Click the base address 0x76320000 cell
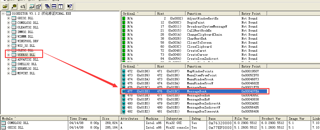Viewport: 320px width, 130px height. pos(220,123)
